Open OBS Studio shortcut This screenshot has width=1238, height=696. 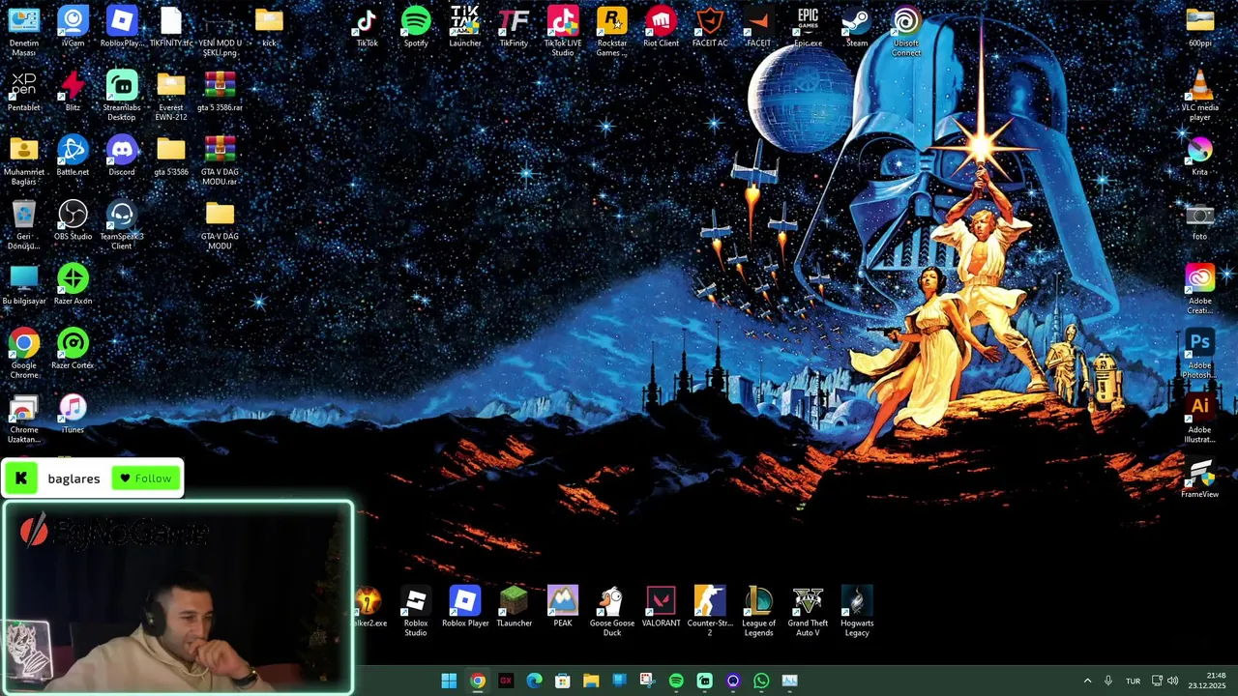73,219
